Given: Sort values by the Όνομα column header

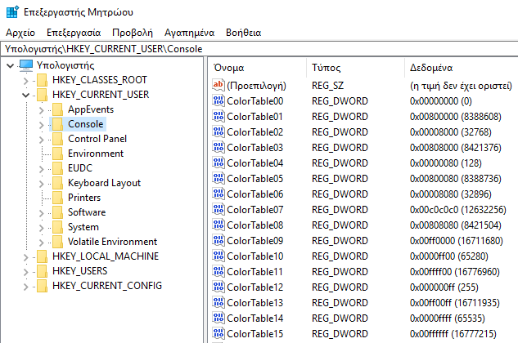Looking at the screenshot, I should [229, 67].
